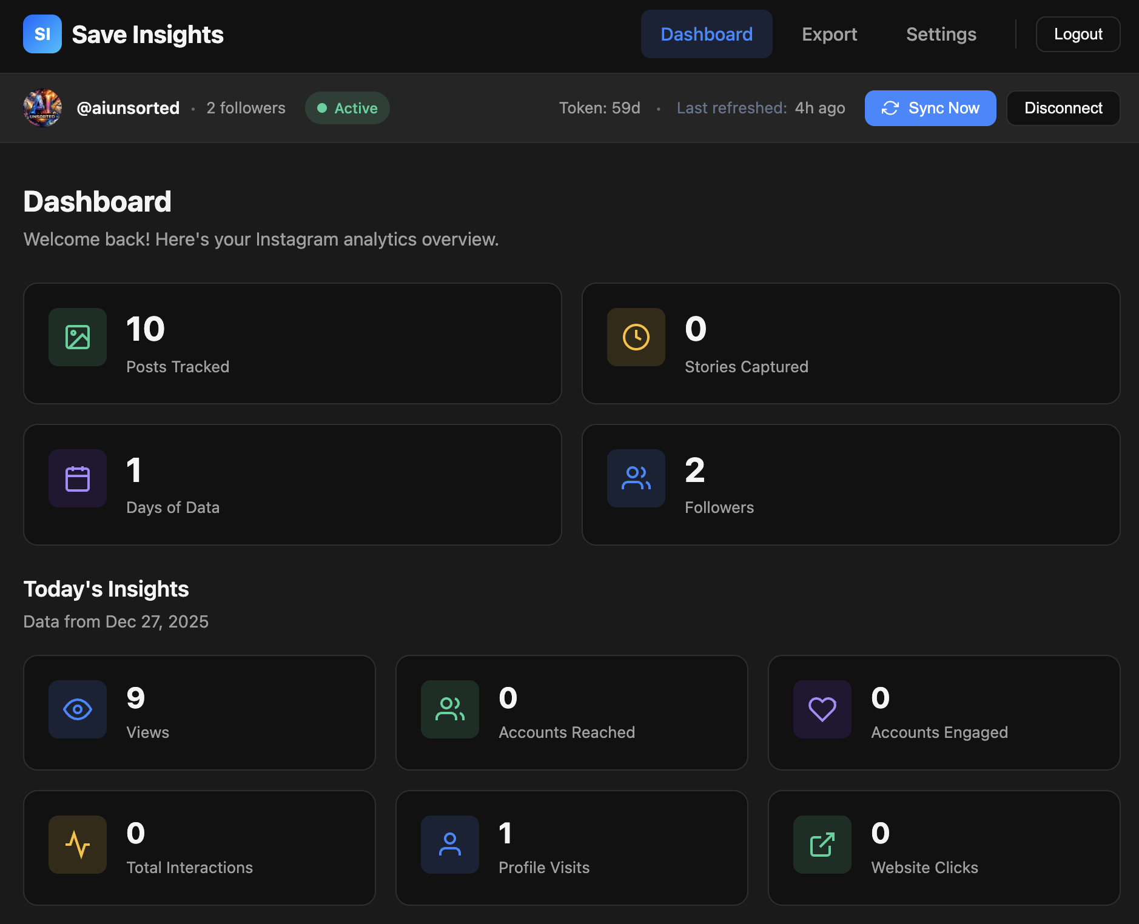1139x924 pixels.
Task: Click the Accounts Reached people icon
Action: click(x=449, y=709)
